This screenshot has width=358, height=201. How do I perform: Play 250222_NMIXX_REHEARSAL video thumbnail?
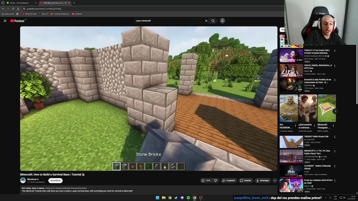click(x=291, y=70)
